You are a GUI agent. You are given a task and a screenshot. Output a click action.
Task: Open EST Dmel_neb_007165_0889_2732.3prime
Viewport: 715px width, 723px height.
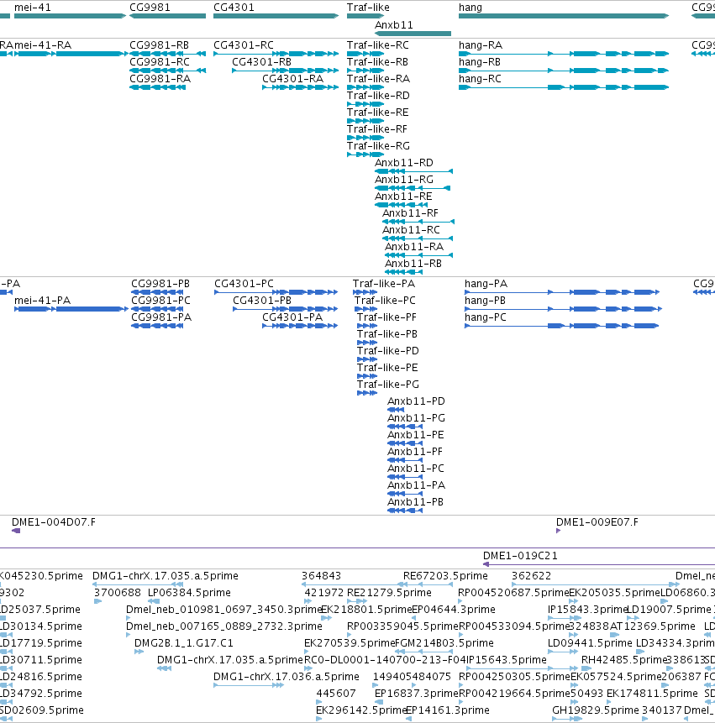(223, 626)
